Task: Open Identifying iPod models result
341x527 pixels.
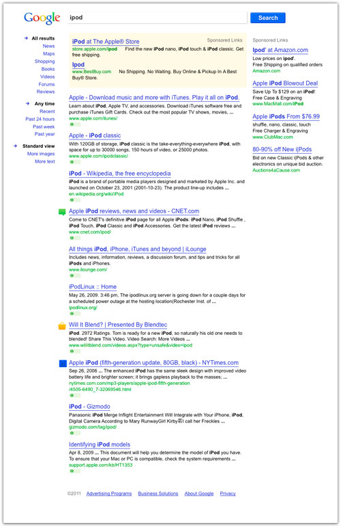Action: coord(100,444)
